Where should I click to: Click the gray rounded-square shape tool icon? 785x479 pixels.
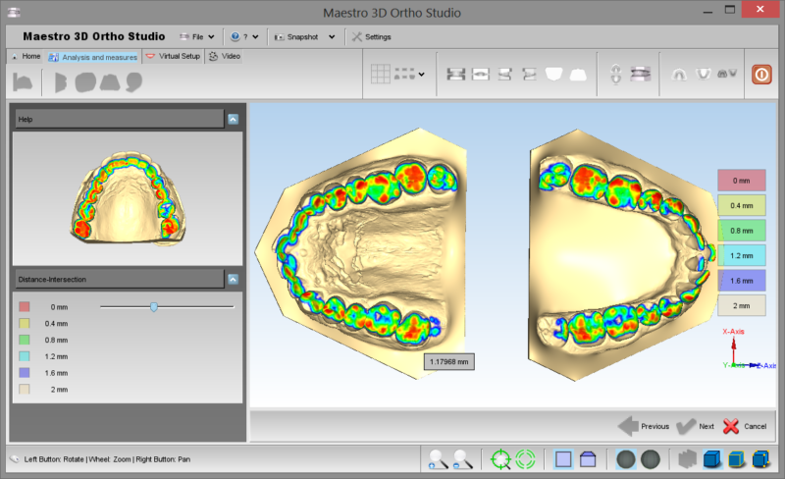[x=85, y=82]
